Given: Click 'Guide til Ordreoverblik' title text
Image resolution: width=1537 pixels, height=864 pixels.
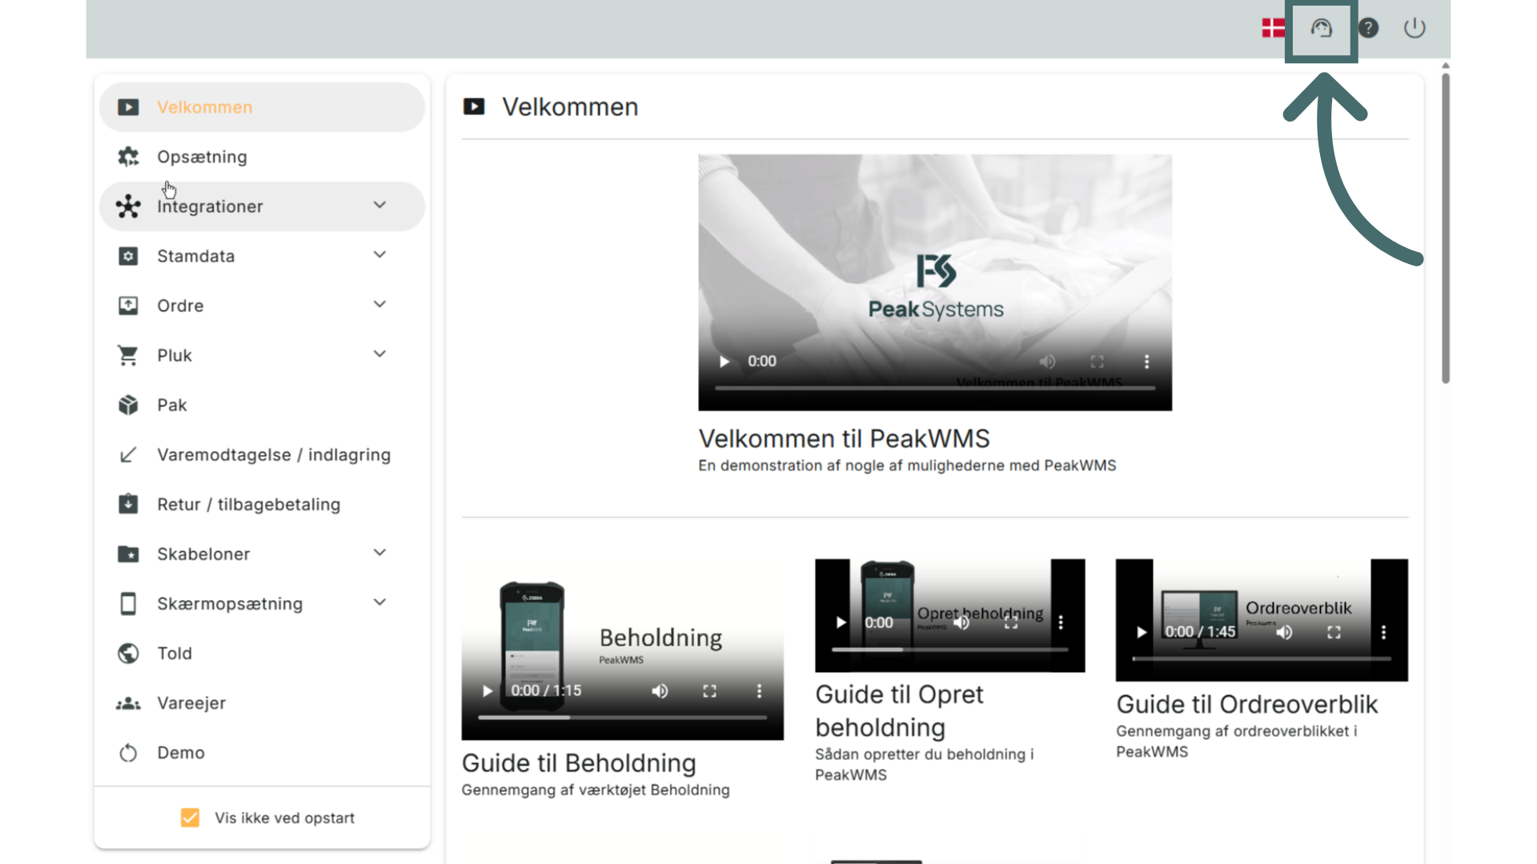Looking at the screenshot, I should tap(1247, 705).
